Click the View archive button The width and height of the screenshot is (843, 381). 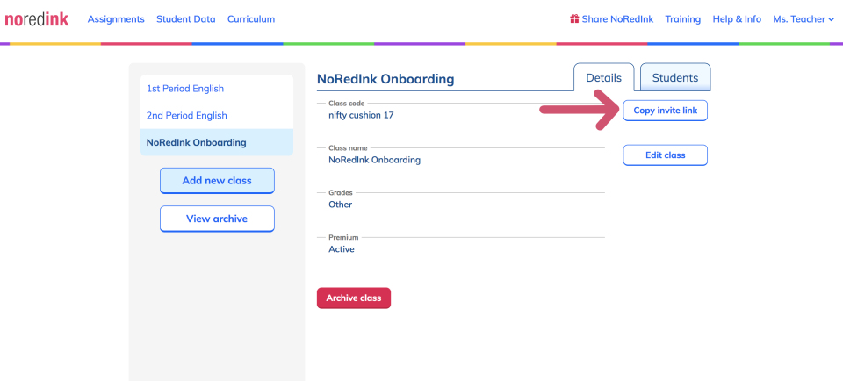(217, 219)
